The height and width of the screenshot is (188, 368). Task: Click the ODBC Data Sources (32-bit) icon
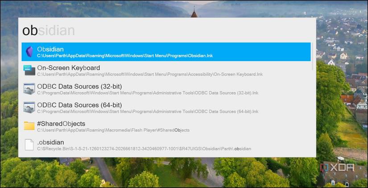(x=29, y=89)
